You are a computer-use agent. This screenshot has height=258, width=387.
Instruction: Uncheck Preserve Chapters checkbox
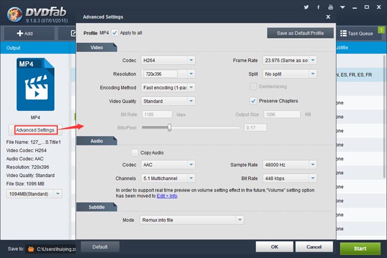click(253, 101)
